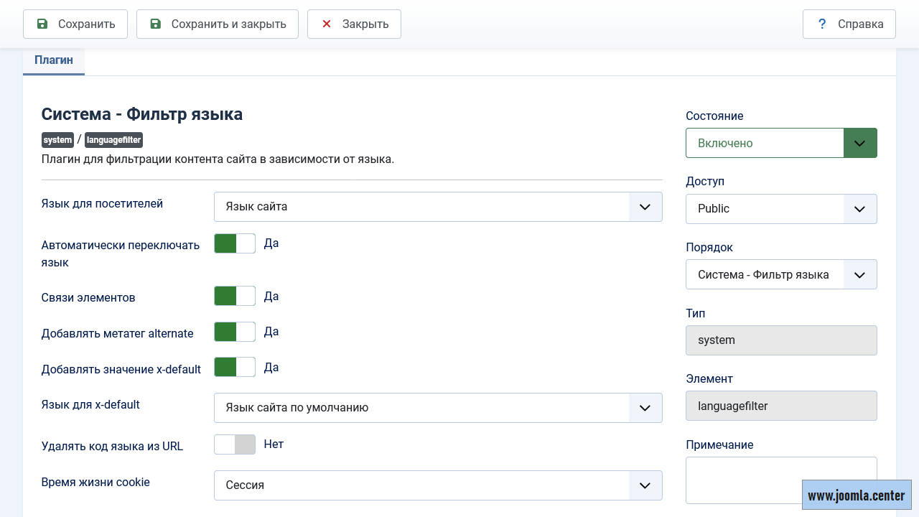Click into the Примечание text field
Screen dimensions: 919x517
coord(743,480)
